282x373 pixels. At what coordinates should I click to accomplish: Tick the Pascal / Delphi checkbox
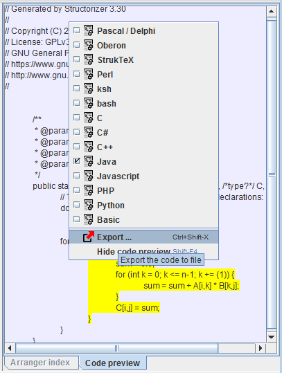(x=77, y=30)
